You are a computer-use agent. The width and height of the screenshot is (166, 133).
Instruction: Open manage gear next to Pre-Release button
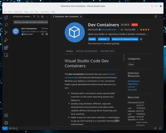point(141,39)
